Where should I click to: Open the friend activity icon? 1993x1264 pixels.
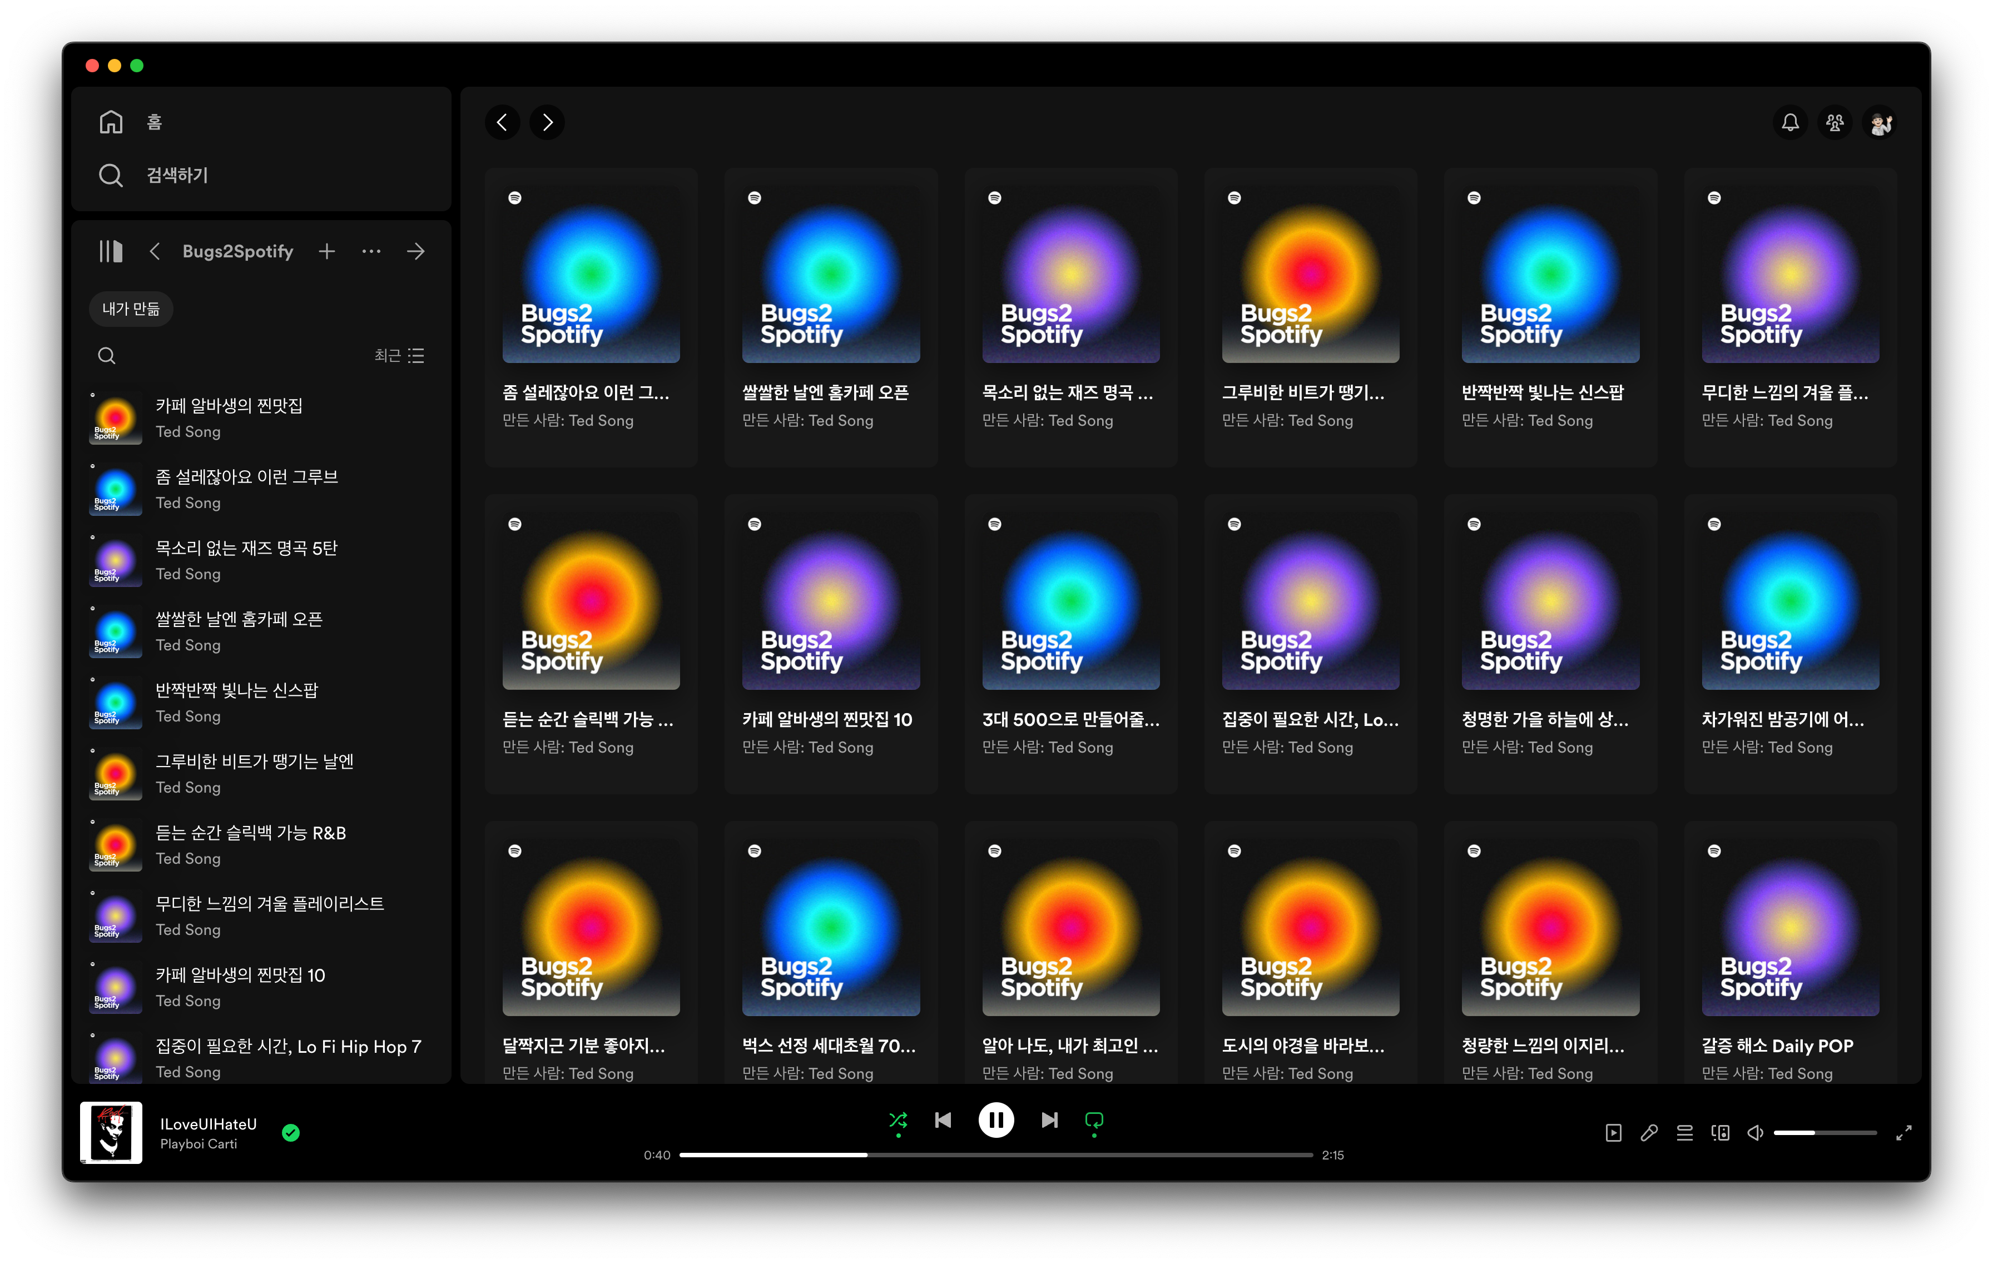(1834, 122)
